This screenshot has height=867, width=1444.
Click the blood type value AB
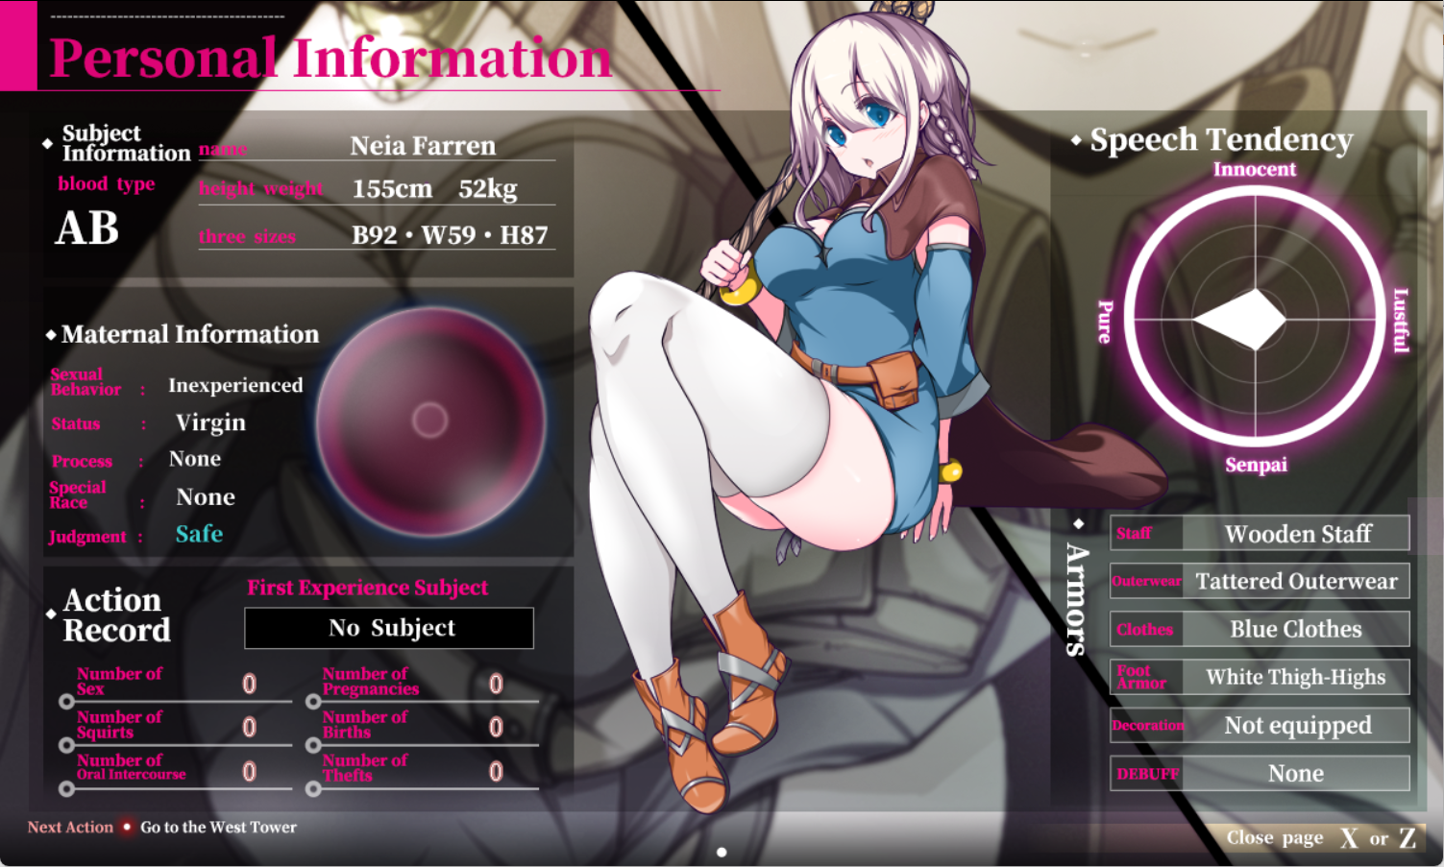coord(87,229)
